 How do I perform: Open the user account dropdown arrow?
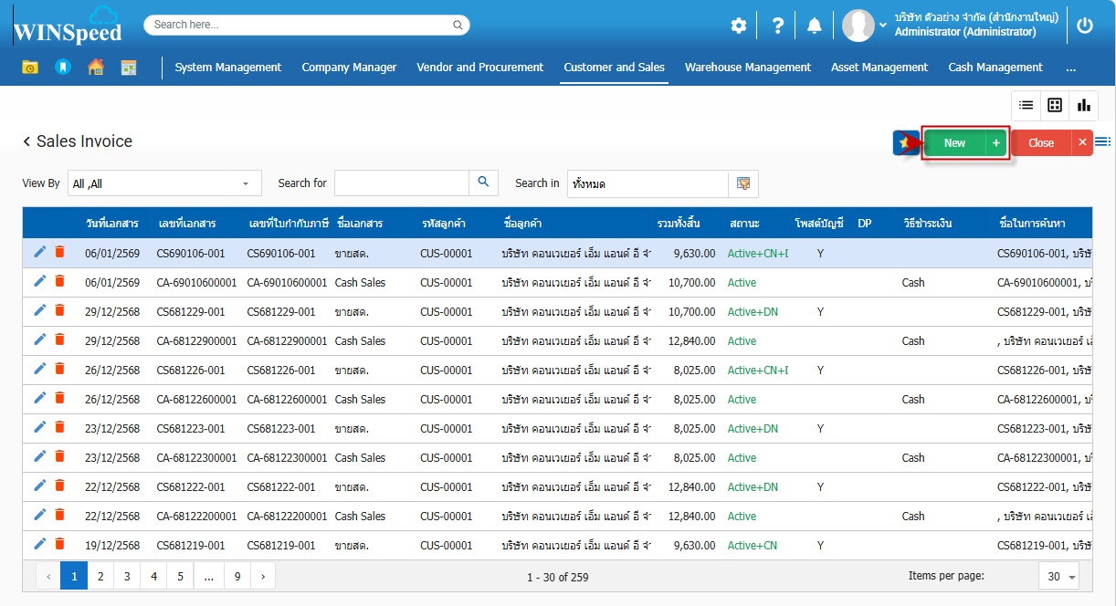click(883, 26)
